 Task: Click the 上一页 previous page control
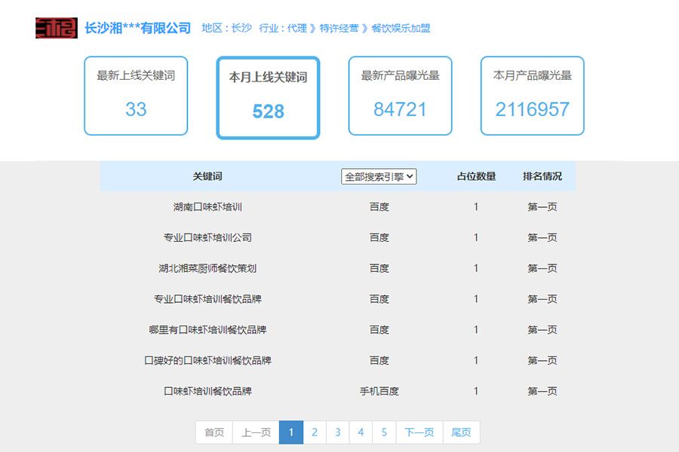256,432
